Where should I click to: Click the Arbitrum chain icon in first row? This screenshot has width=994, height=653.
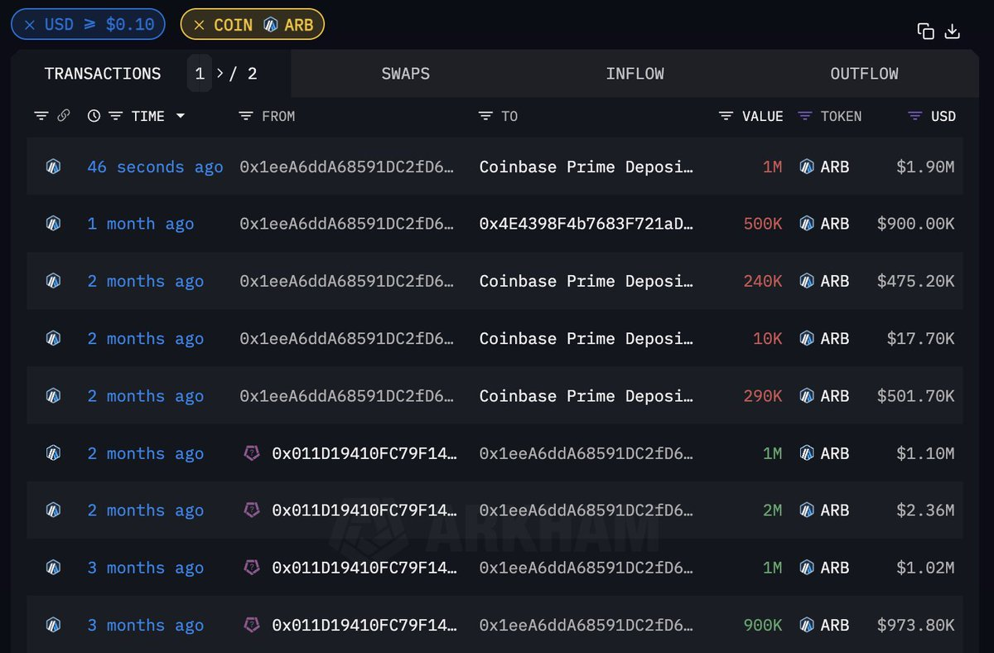tap(53, 167)
